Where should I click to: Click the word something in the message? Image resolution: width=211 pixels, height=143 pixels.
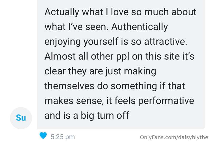(134, 87)
